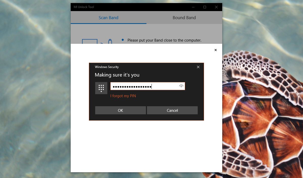Cancel the Windows Security prompt
Screen dimensions: 303x178
pyautogui.click(x=172, y=110)
